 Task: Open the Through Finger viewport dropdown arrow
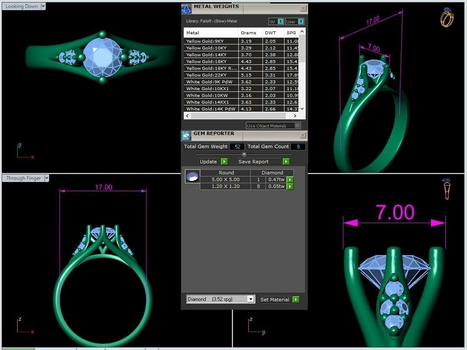[47, 178]
